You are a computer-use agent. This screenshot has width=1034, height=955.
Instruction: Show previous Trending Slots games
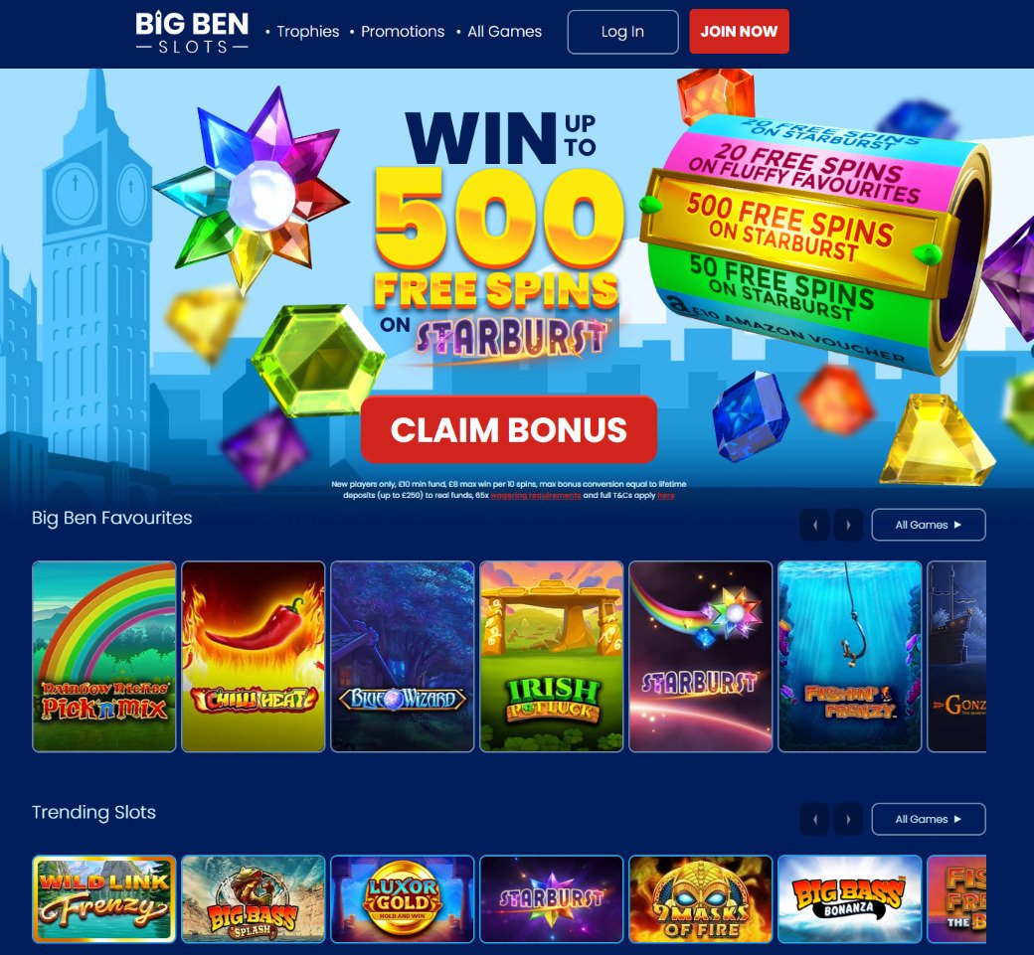pos(815,819)
